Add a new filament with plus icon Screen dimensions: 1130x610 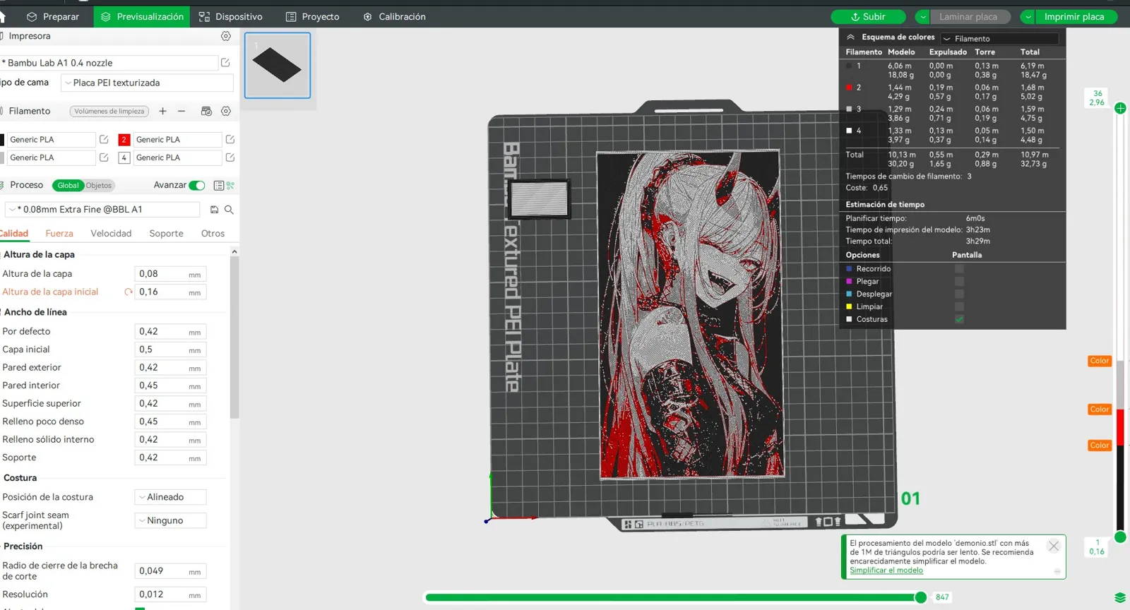[x=162, y=111]
